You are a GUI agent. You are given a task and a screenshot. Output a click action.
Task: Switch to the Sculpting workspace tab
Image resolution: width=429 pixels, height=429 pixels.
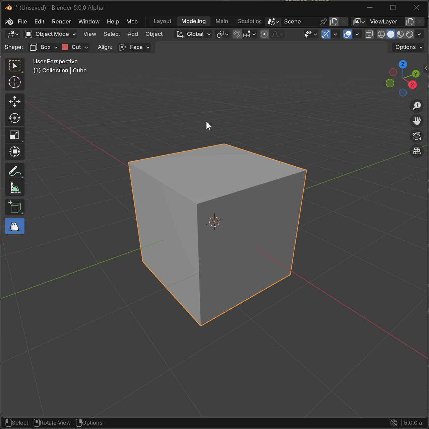[249, 21]
